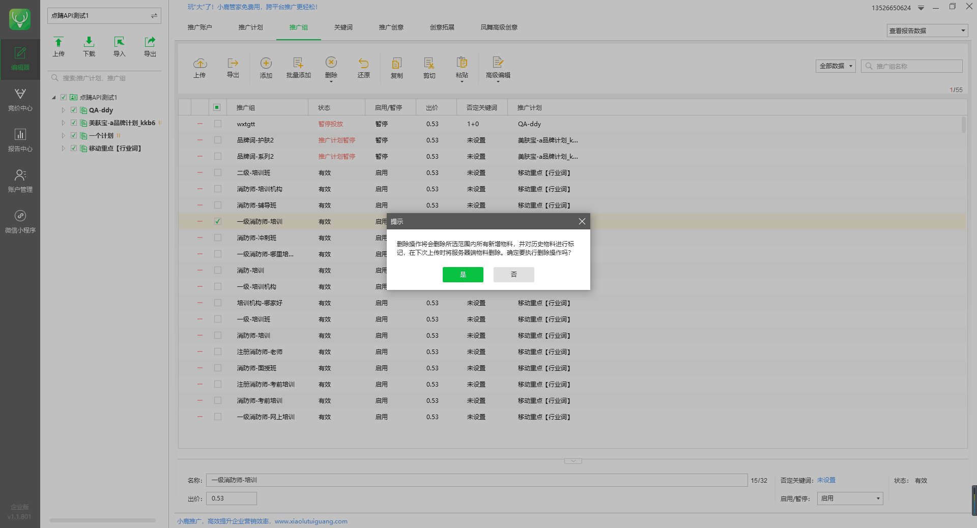Toggle the 一个计划 tree checkbox
This screenshot has width=977, height=528.
[x=74, y=135]
